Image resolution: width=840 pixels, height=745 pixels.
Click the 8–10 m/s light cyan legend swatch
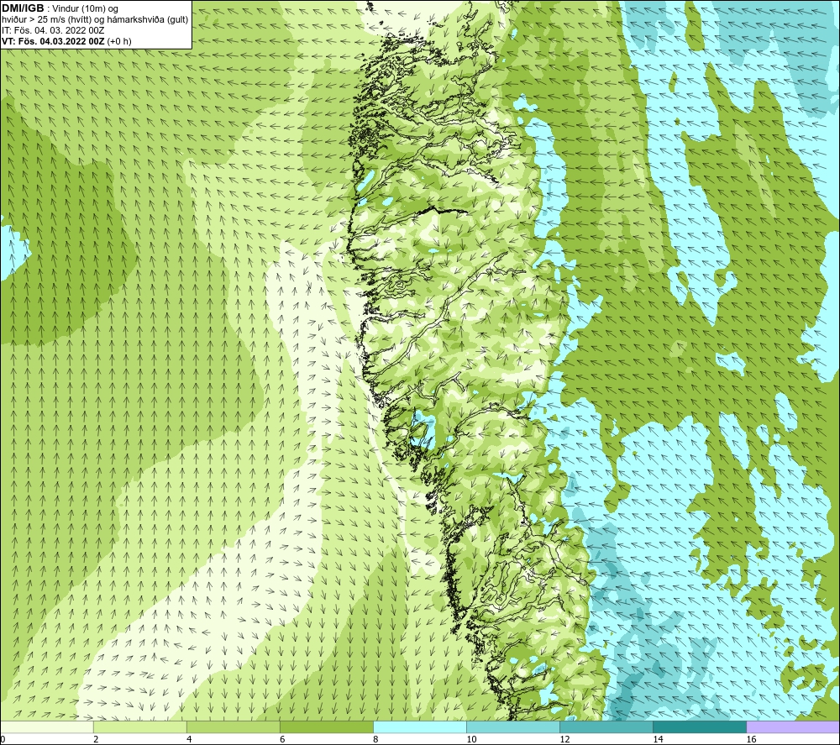pyautogui.click(x=419, y=727)
